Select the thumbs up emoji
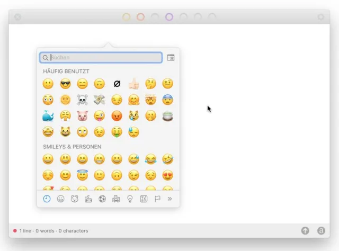Screen dimensions: 339x251 tap(134, 84)
